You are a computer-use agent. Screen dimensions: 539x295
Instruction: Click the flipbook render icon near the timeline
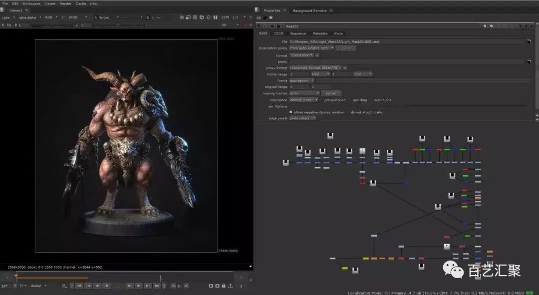click(211, 286)
